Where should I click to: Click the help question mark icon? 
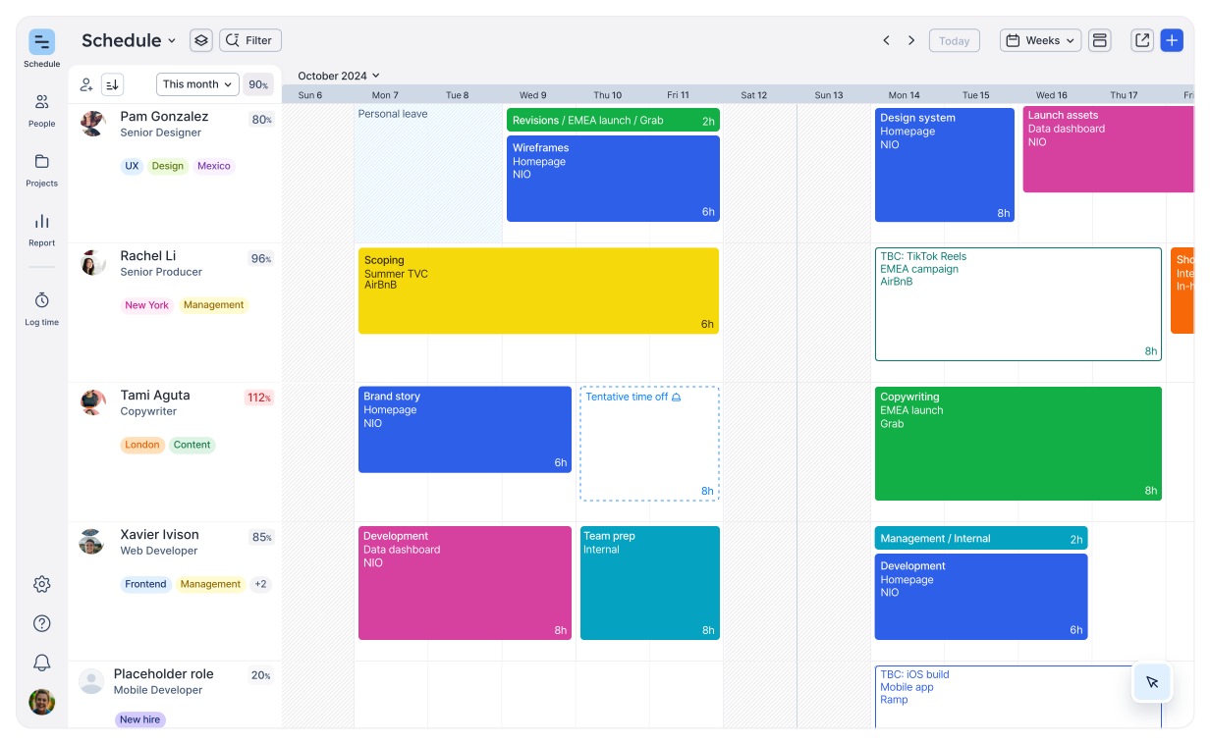click(41, 623)
